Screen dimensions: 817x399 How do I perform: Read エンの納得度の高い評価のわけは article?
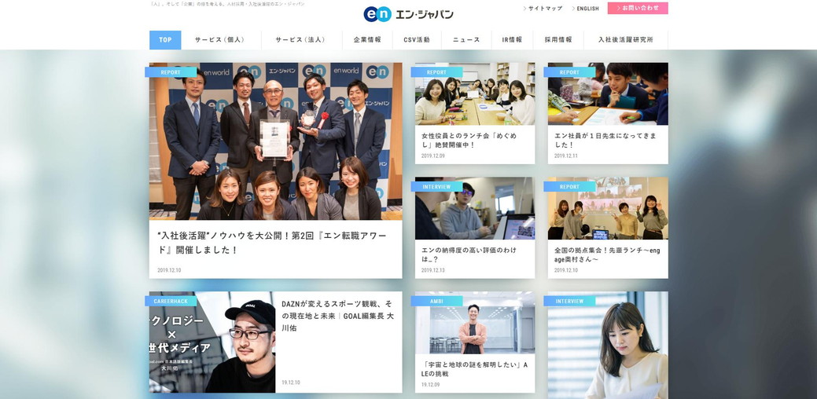[x=469, y=255]
